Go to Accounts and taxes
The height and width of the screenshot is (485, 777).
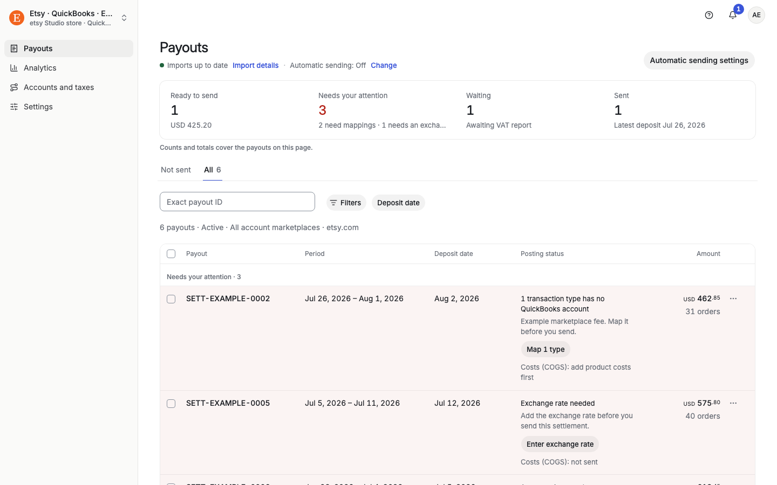[69, 87]
